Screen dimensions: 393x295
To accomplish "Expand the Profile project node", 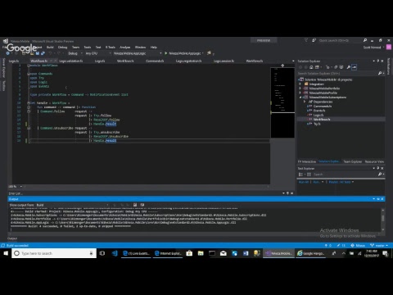I will 300,93.
